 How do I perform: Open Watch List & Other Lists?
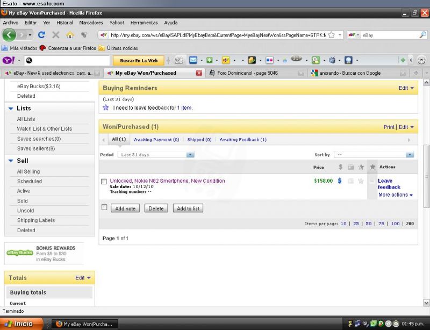[45, 128]
